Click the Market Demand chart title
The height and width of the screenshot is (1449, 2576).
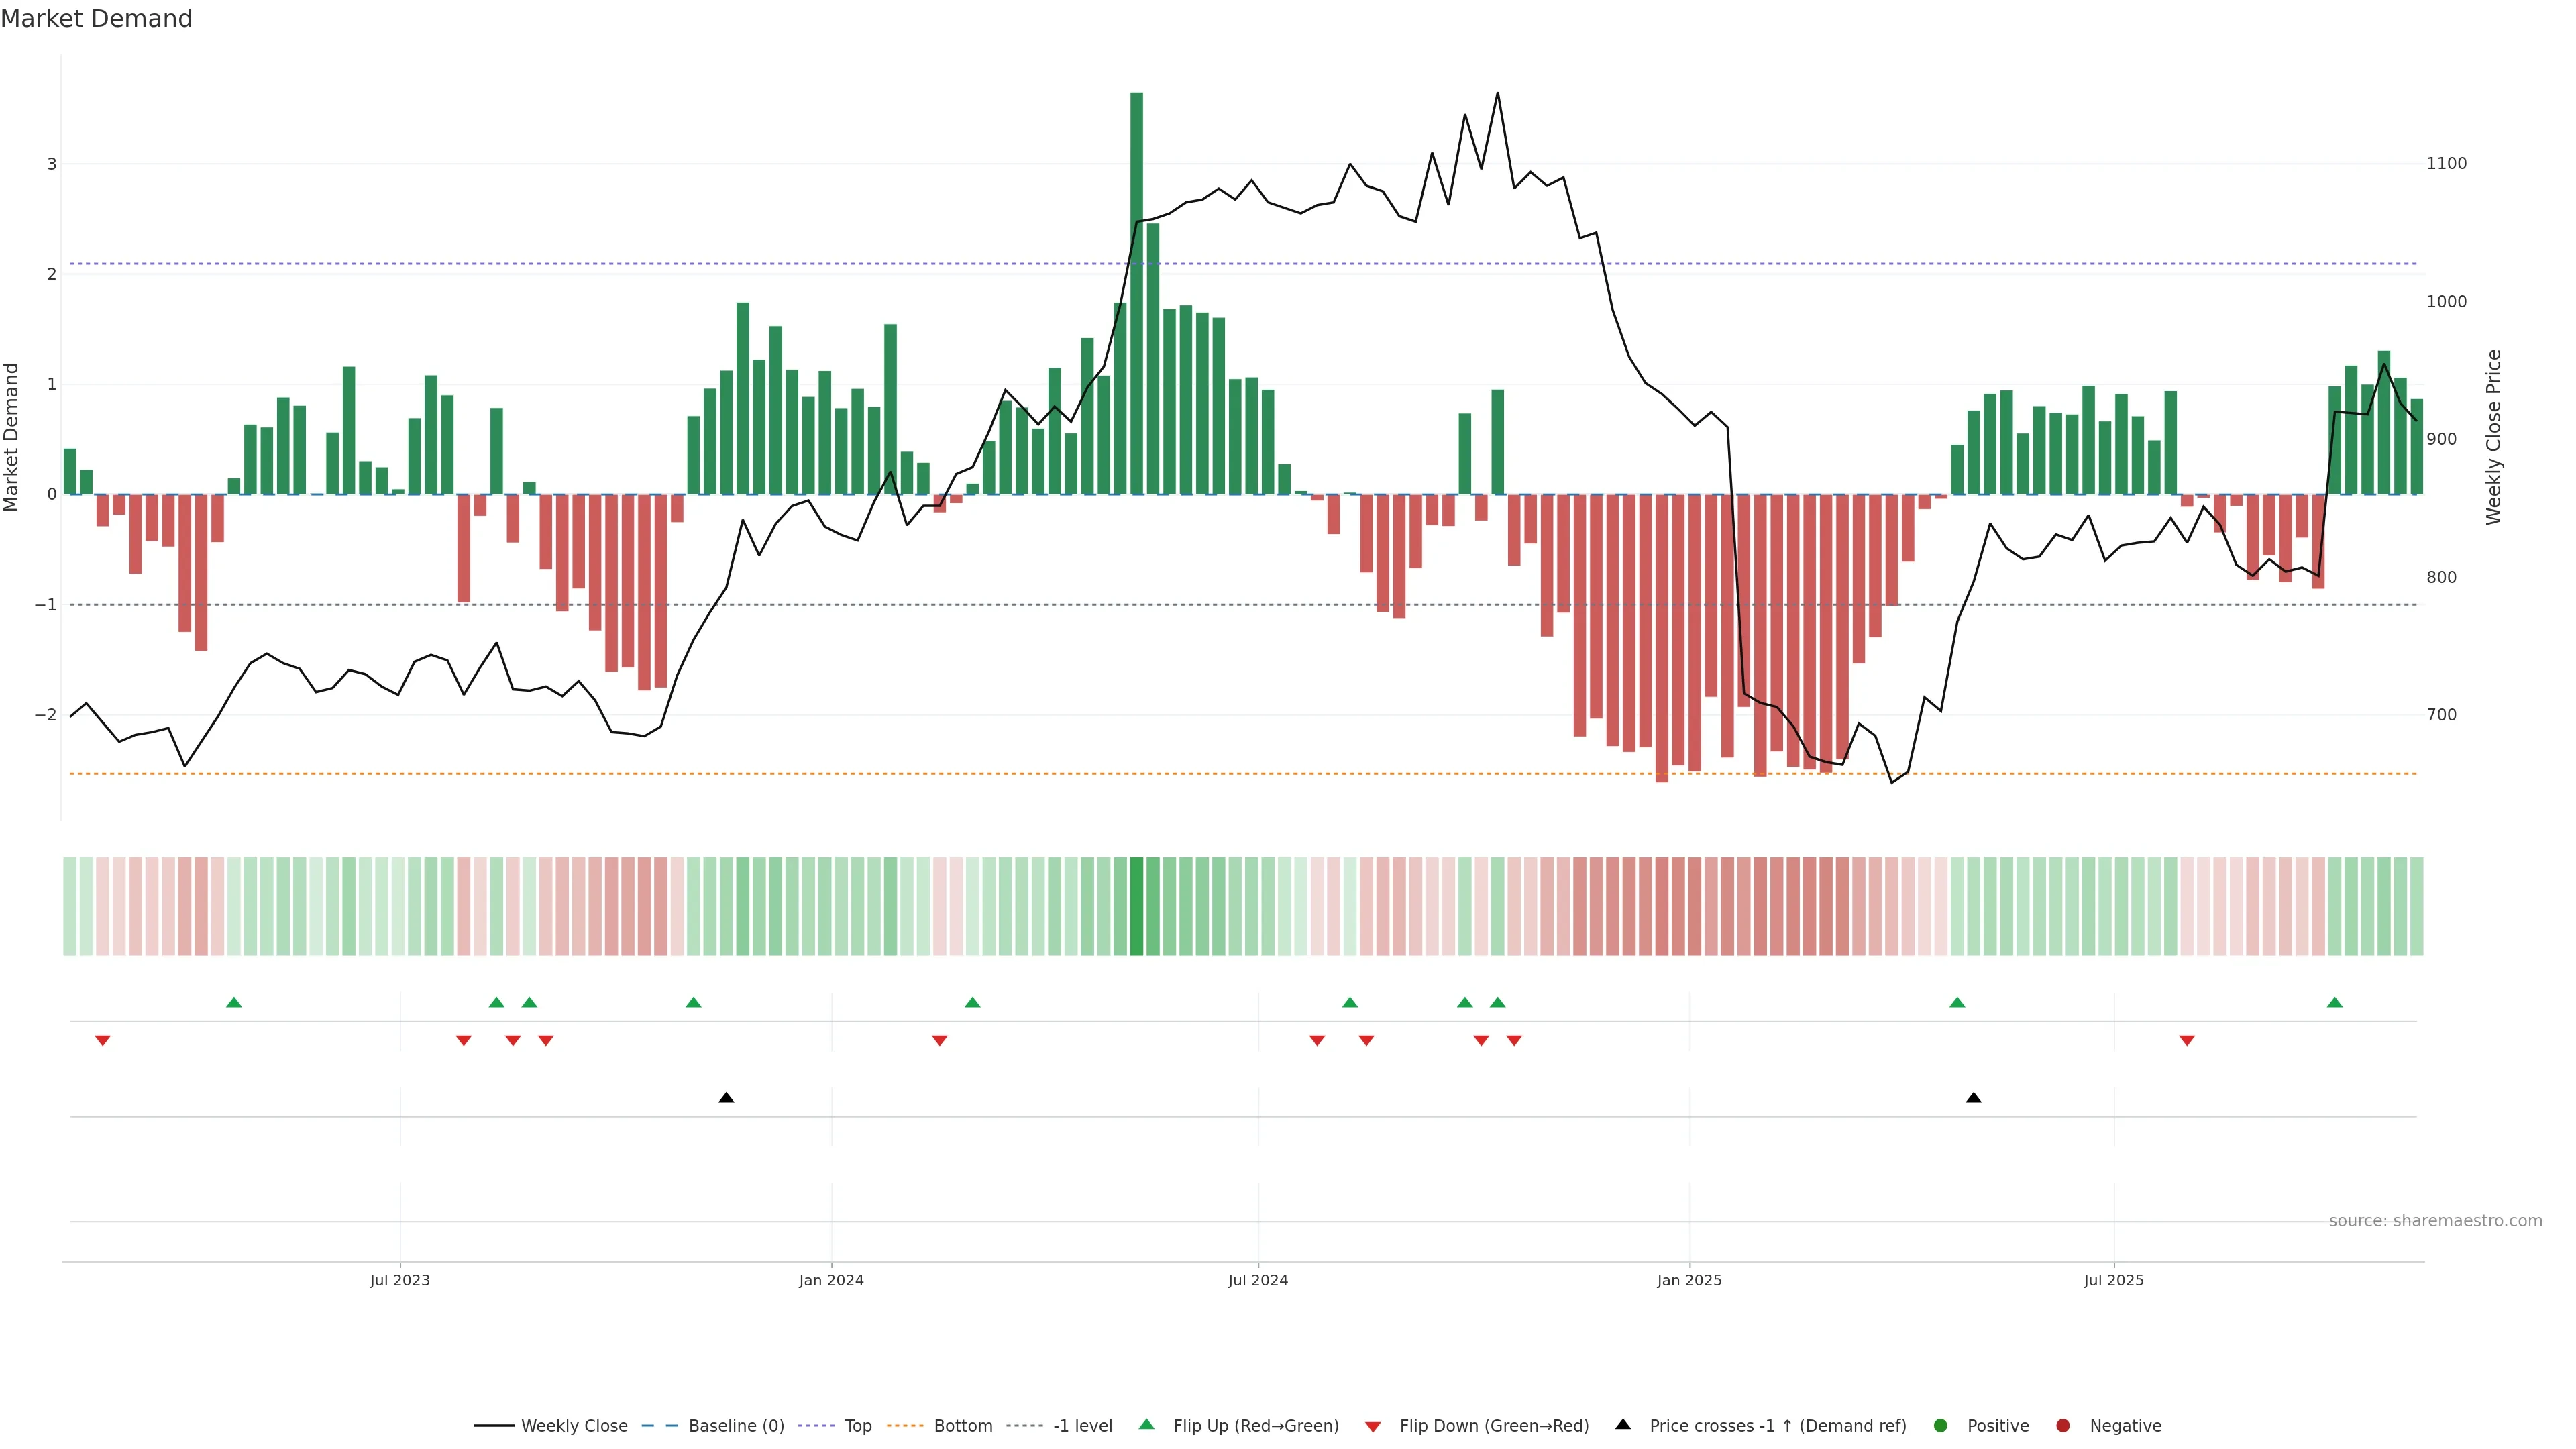tap(96, 19)
